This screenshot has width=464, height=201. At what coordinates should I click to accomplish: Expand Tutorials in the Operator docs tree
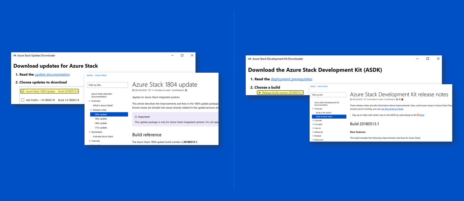[x=90, y=141]
